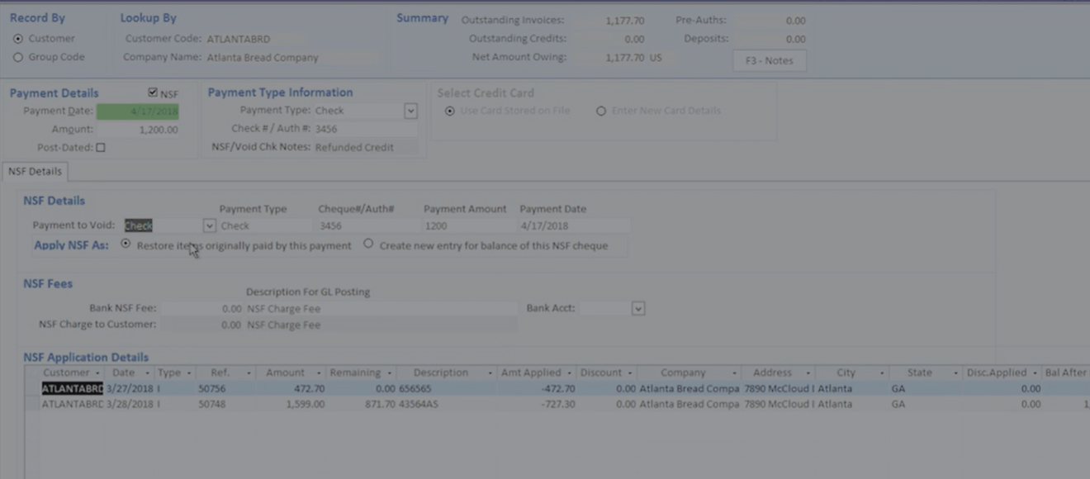1090x479 pixels.
Task: Select the Group Code radio option
Action: 18,58
